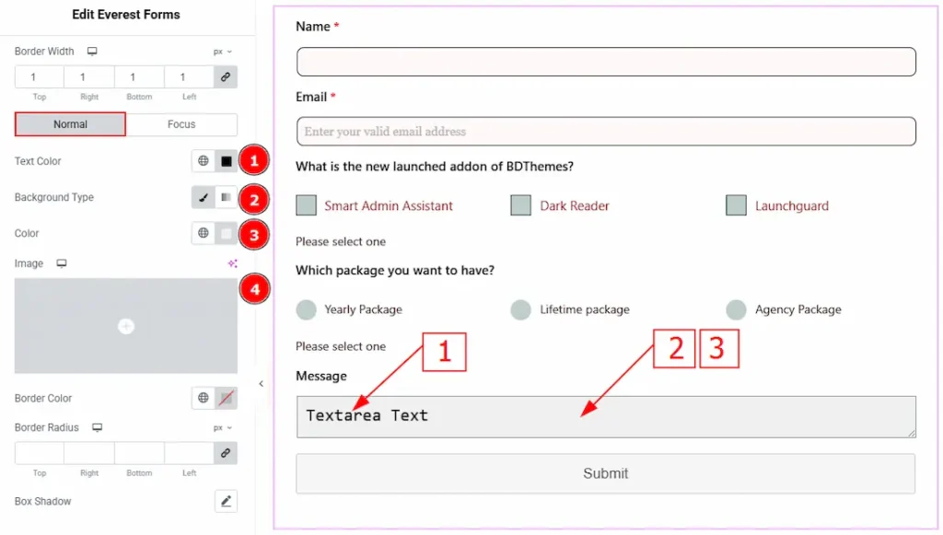Click the Border Radius link values icon
The image size is (943, 535).
[226, 453]
